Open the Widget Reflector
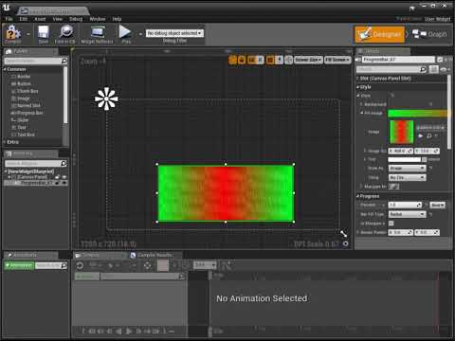This screenshot has width=455, height=341. coord(97,34)
